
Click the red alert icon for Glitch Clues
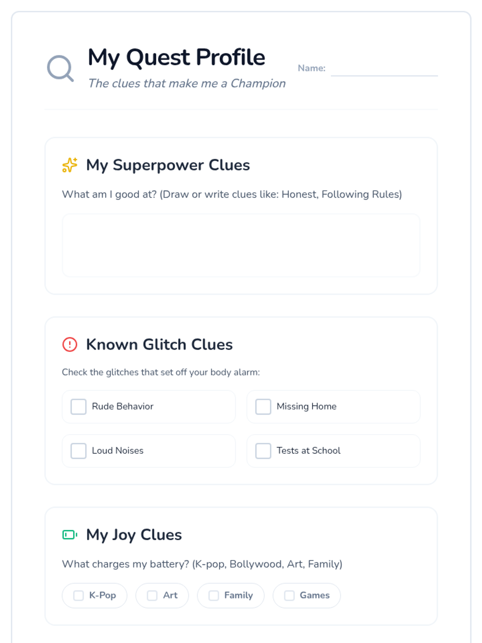coord(70,344)
